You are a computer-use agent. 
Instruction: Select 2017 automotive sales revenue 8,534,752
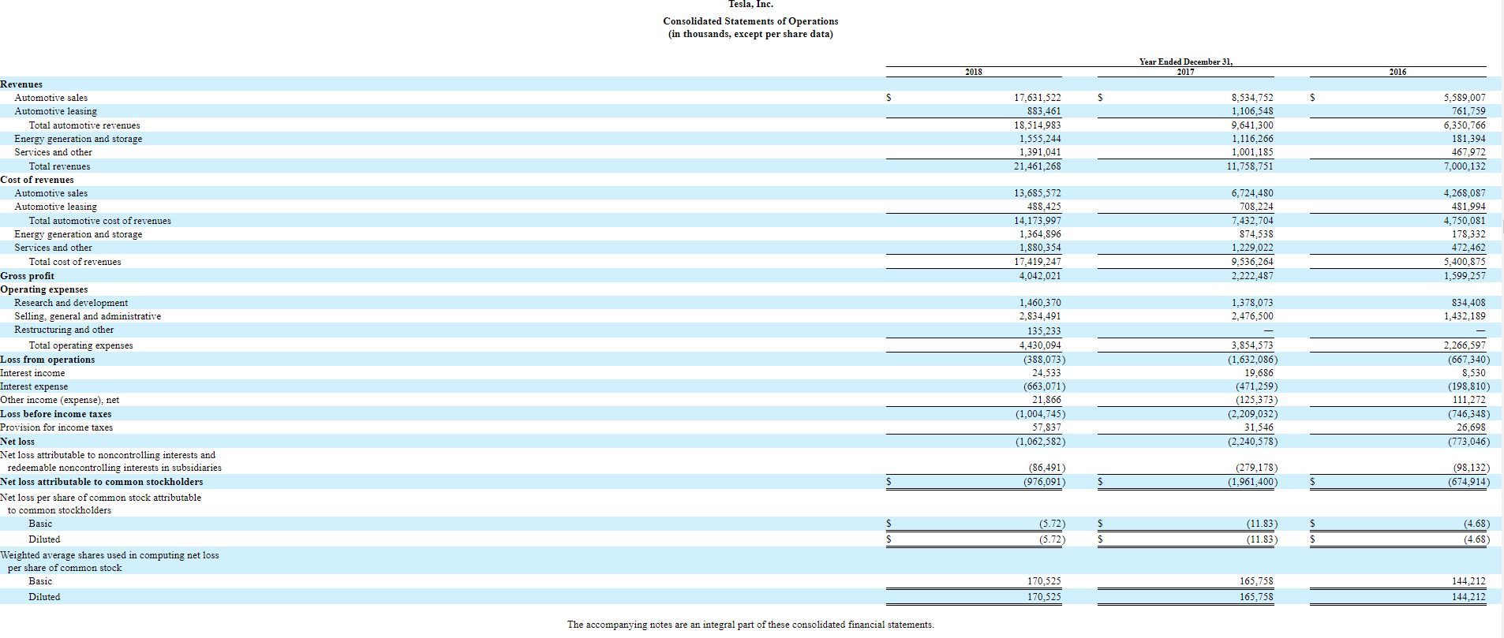click(1251, 98)
